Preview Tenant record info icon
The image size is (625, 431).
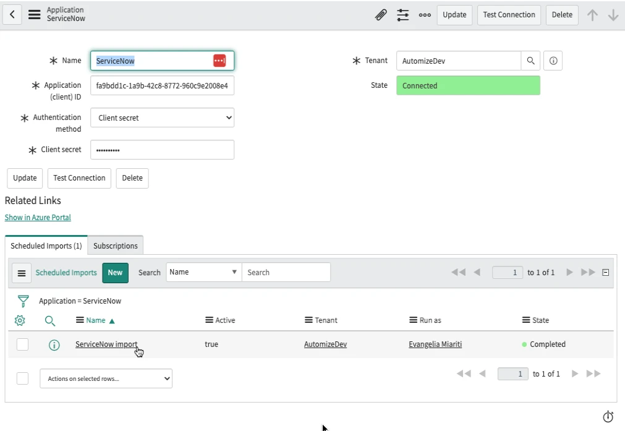click(x=553, y=61)
